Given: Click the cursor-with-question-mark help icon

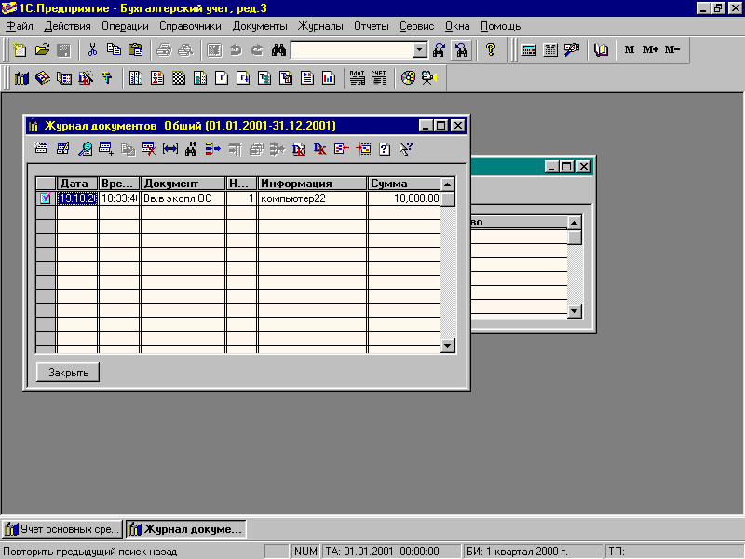Looking at the screenshot, I should click(405, 149).
